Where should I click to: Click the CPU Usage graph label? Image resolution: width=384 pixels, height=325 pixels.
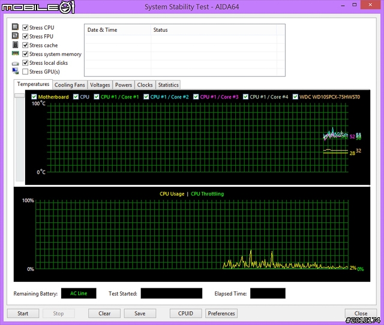172,194
